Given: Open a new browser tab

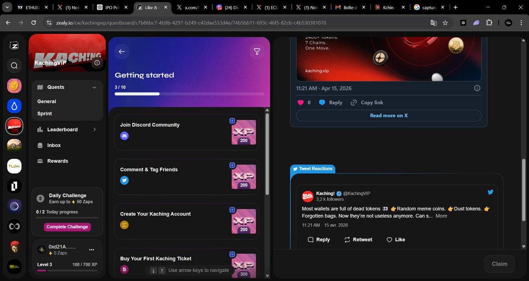Looking at the screenshot, I should point(455,7).
